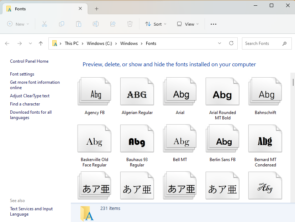This screenshot has height=222, width=295.
Task: Click the Agency FB font name label
Action: (94, 113)
